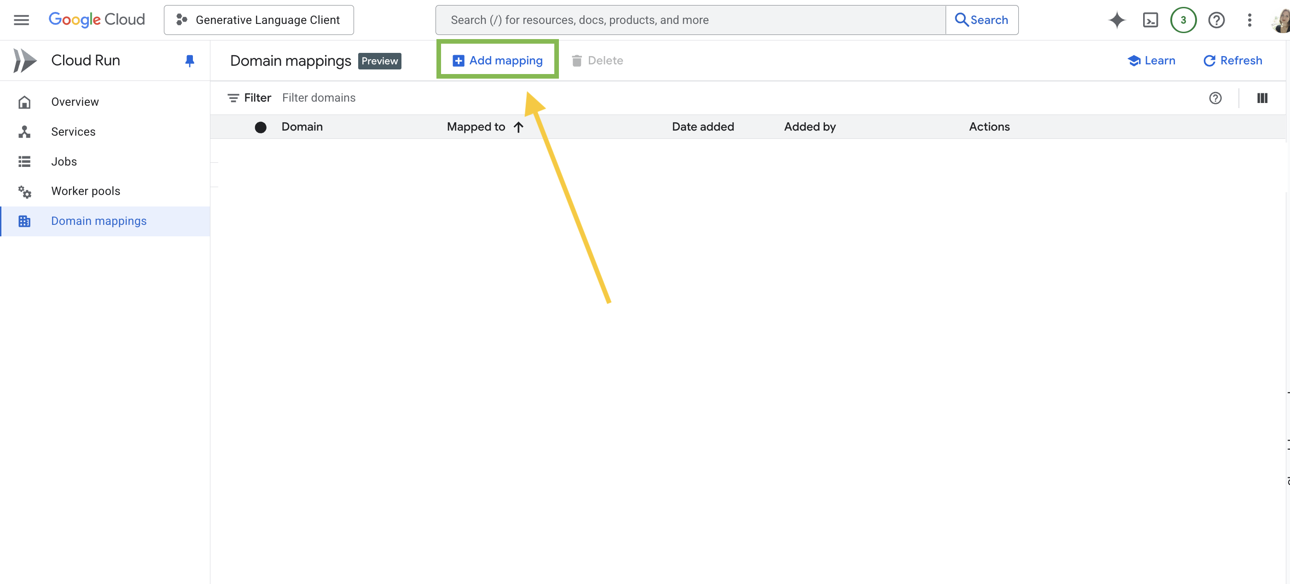Unpin Cloud Run using the pin icon
Image resolution: width=1290 pixels, height=584 pixels.
[189, 61]
